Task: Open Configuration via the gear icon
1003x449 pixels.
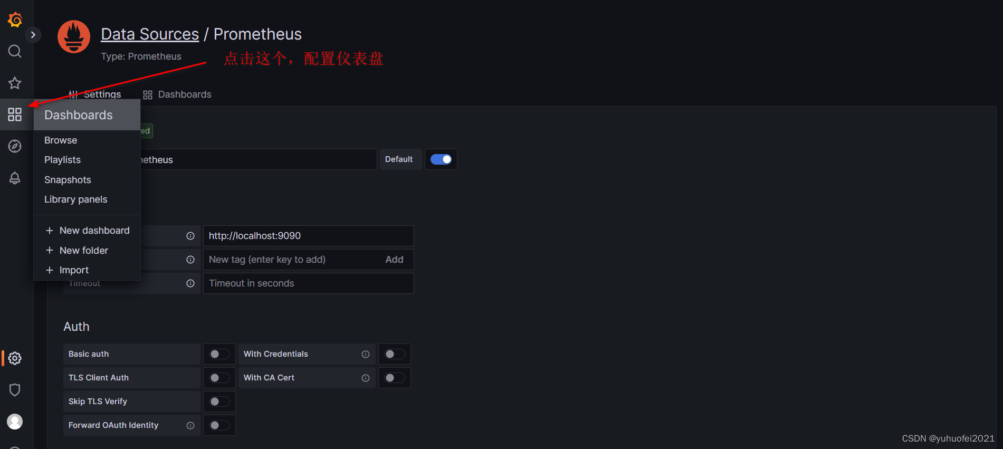Action: 15,358
